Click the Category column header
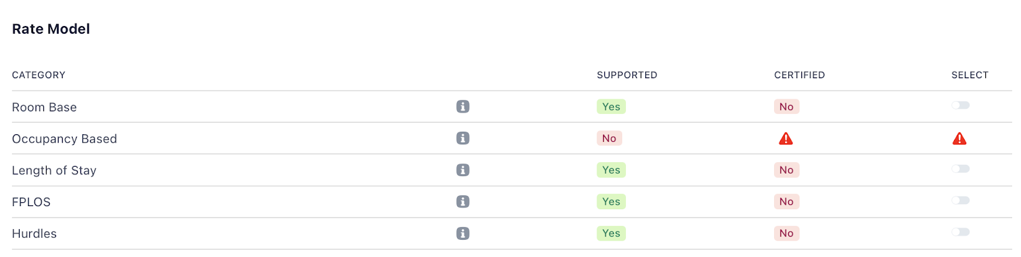 (x=38, y=75)
